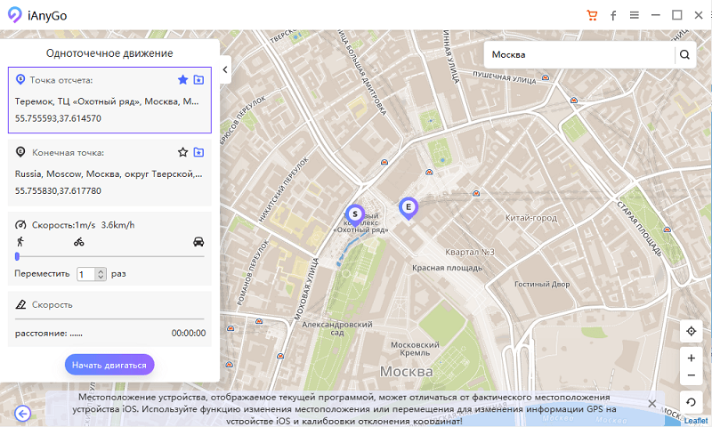
Task: Select the start address Теремок, ТЦ «Охотный ряд»
Action: point(107,101)
